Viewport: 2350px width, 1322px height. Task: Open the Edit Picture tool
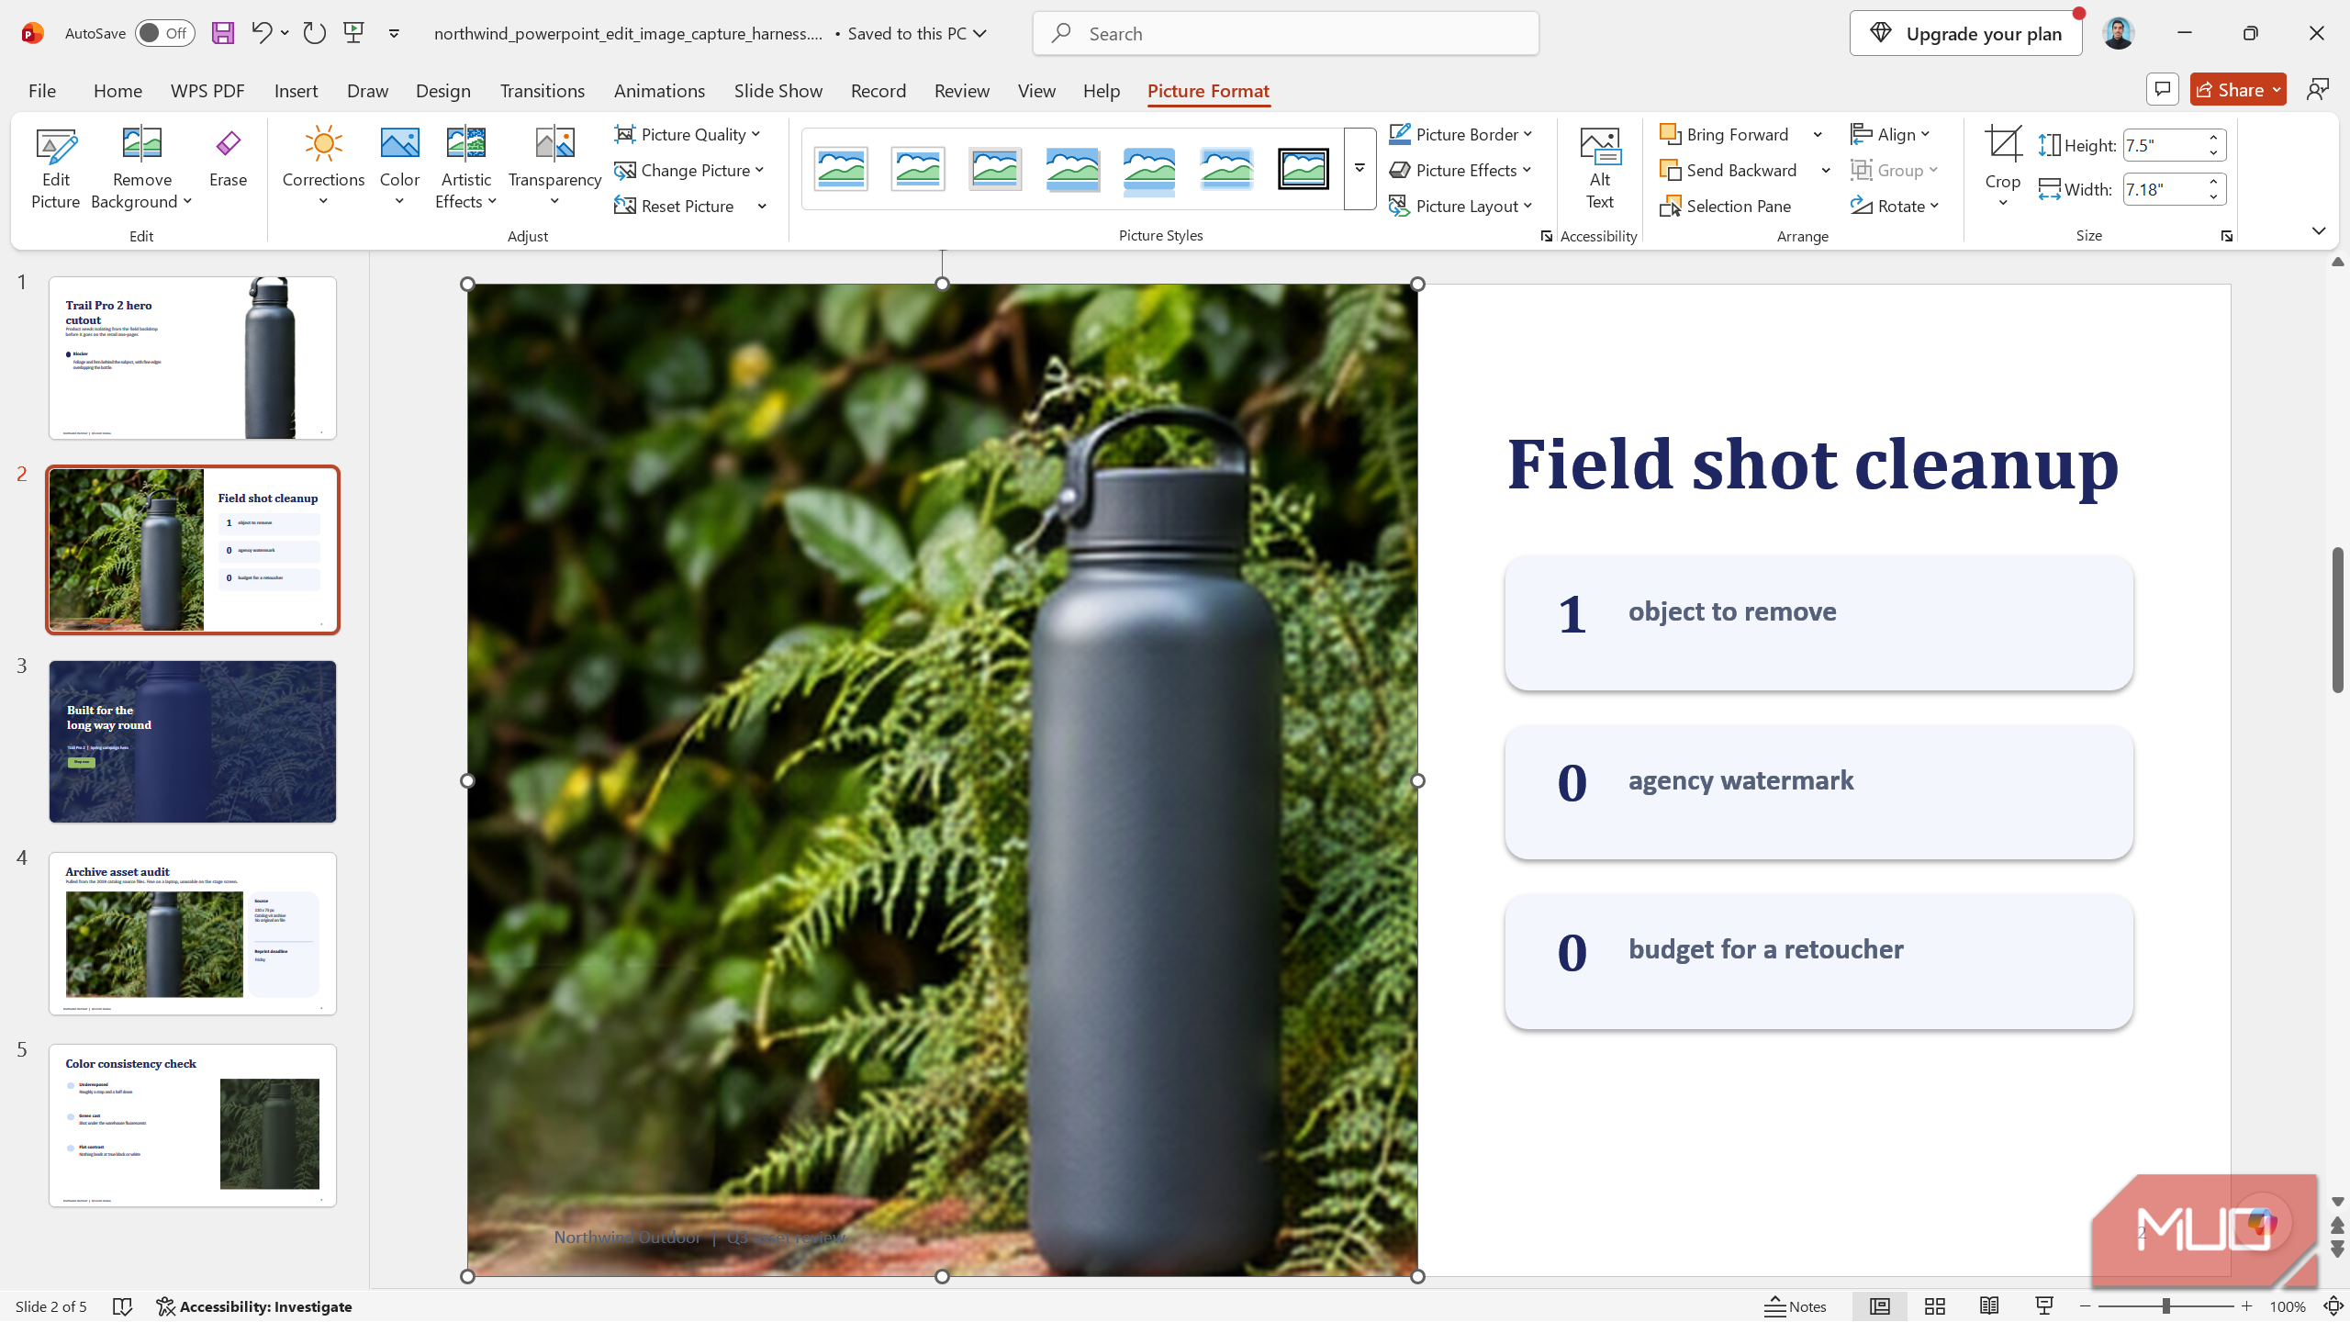tap(55, 169)
